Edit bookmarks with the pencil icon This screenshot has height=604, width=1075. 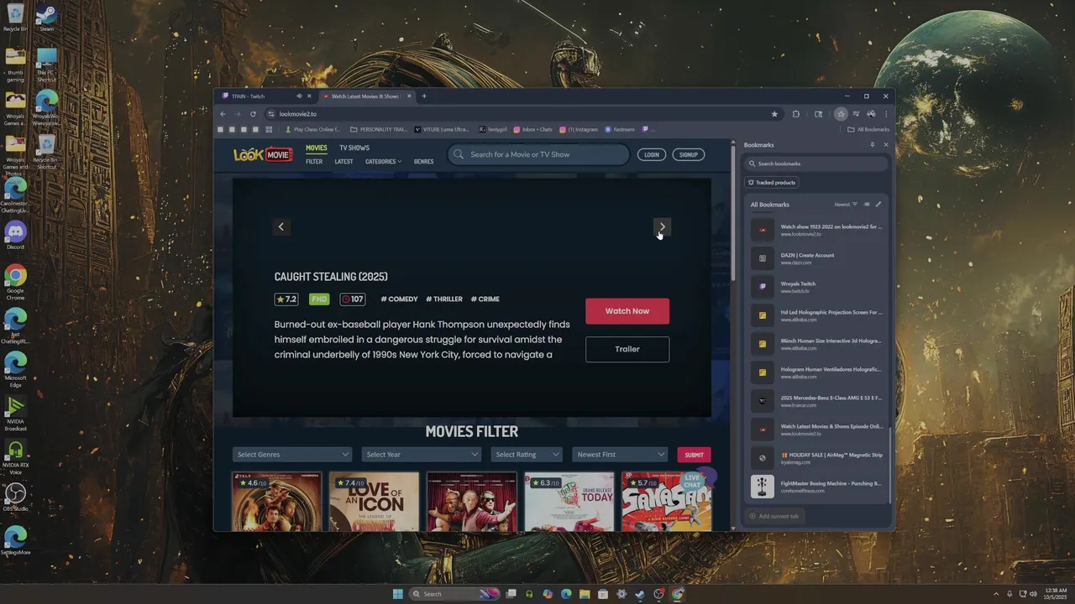[x=878, y=205]
